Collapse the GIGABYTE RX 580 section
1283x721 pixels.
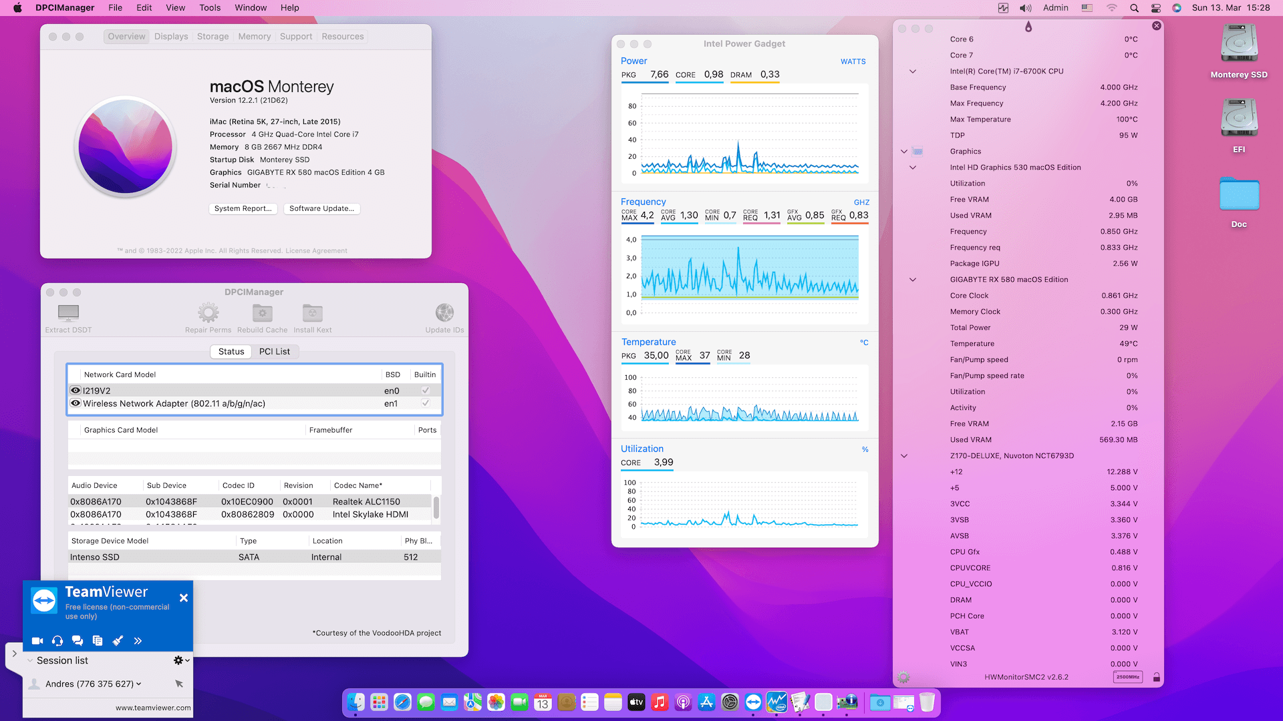(913, 280)
